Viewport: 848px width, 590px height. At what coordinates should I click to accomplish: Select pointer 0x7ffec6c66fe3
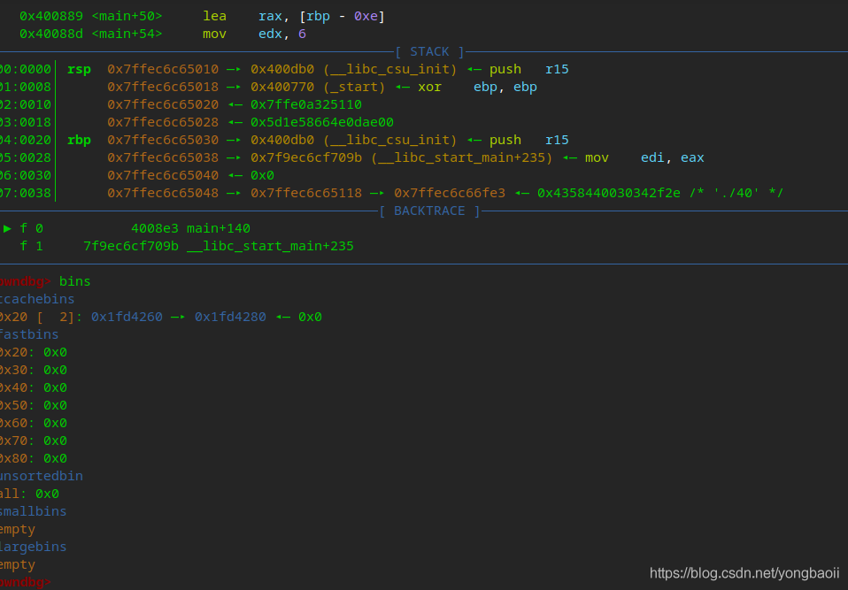click(x=450, y=194)
